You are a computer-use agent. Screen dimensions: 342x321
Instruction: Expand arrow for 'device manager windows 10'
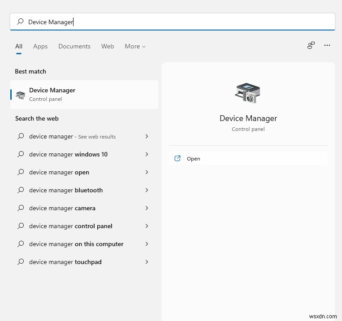[x=147, y=154]
